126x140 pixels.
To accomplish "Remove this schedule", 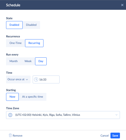I will pyautogui.click(x=16, y=136).
